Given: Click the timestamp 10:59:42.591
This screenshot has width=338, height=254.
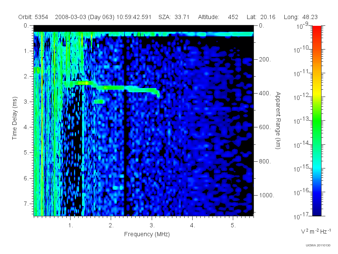Looking at the screenshot, I should pyautogui.click(x=134, y=17).
